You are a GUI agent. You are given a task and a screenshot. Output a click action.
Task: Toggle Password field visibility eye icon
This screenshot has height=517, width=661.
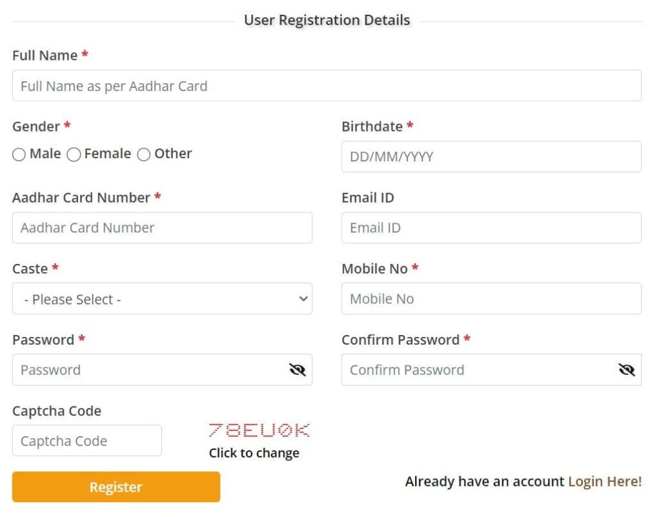click(297, 370)
